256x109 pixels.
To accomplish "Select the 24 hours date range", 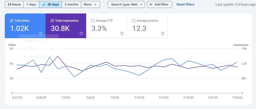I will pos(14,4).
